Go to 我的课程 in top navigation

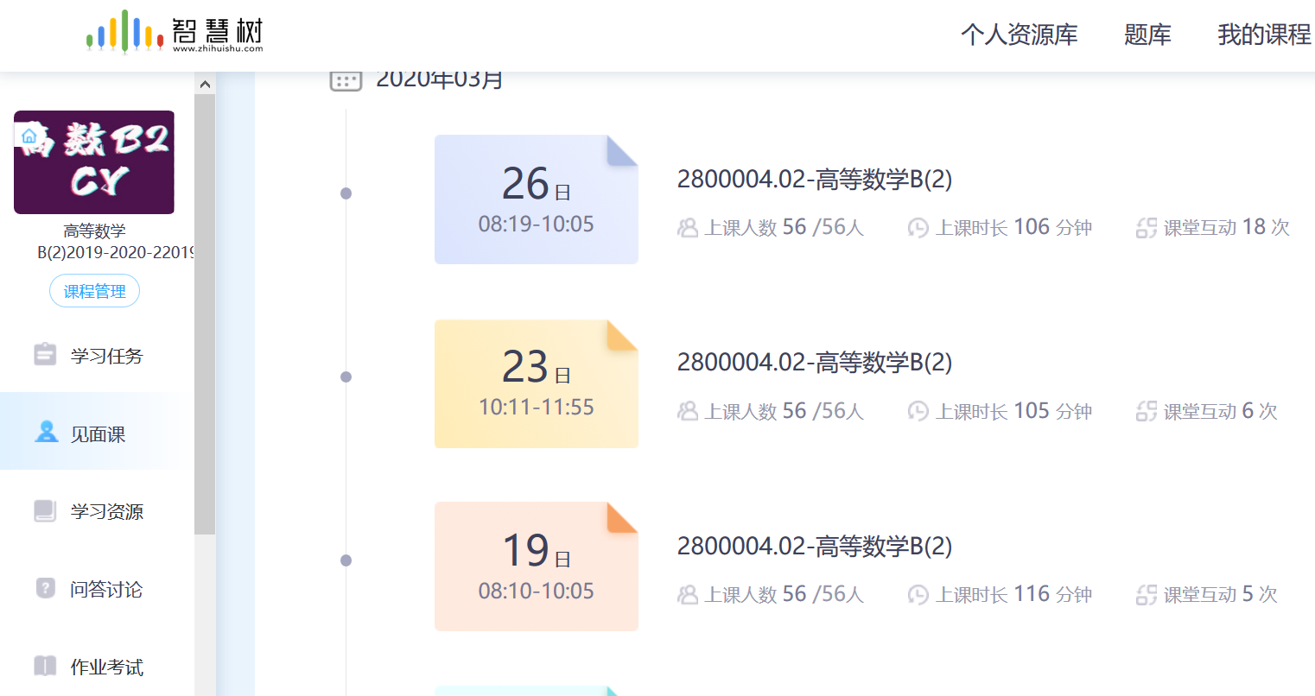pyautogui.click(x=1263, y=35)
